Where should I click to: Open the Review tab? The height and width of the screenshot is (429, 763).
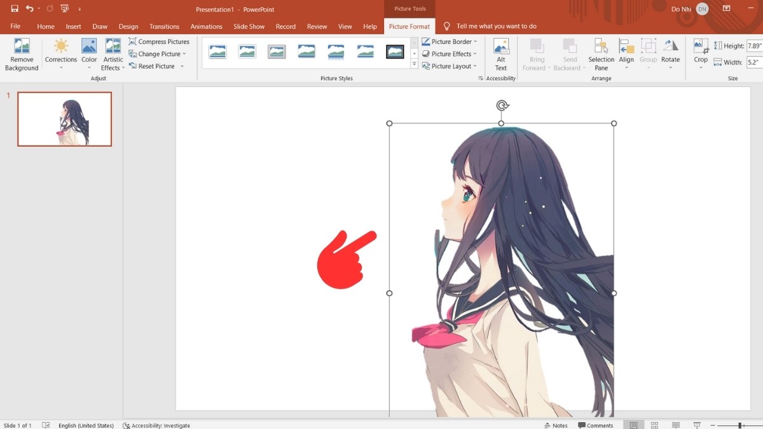317,27
